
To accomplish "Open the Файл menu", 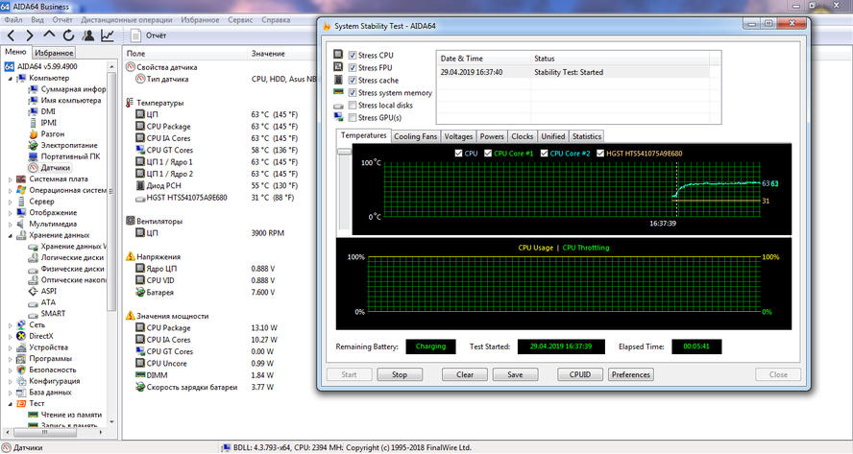I will (13, 19).
